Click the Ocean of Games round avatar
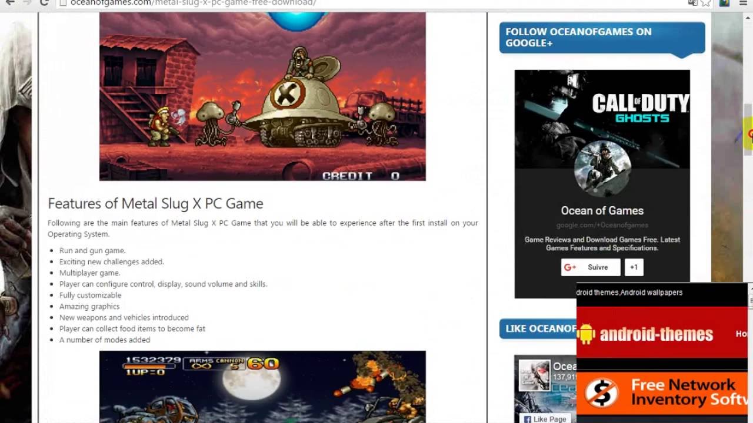 (602, 169)
